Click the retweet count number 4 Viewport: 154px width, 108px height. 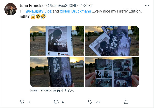63,102
